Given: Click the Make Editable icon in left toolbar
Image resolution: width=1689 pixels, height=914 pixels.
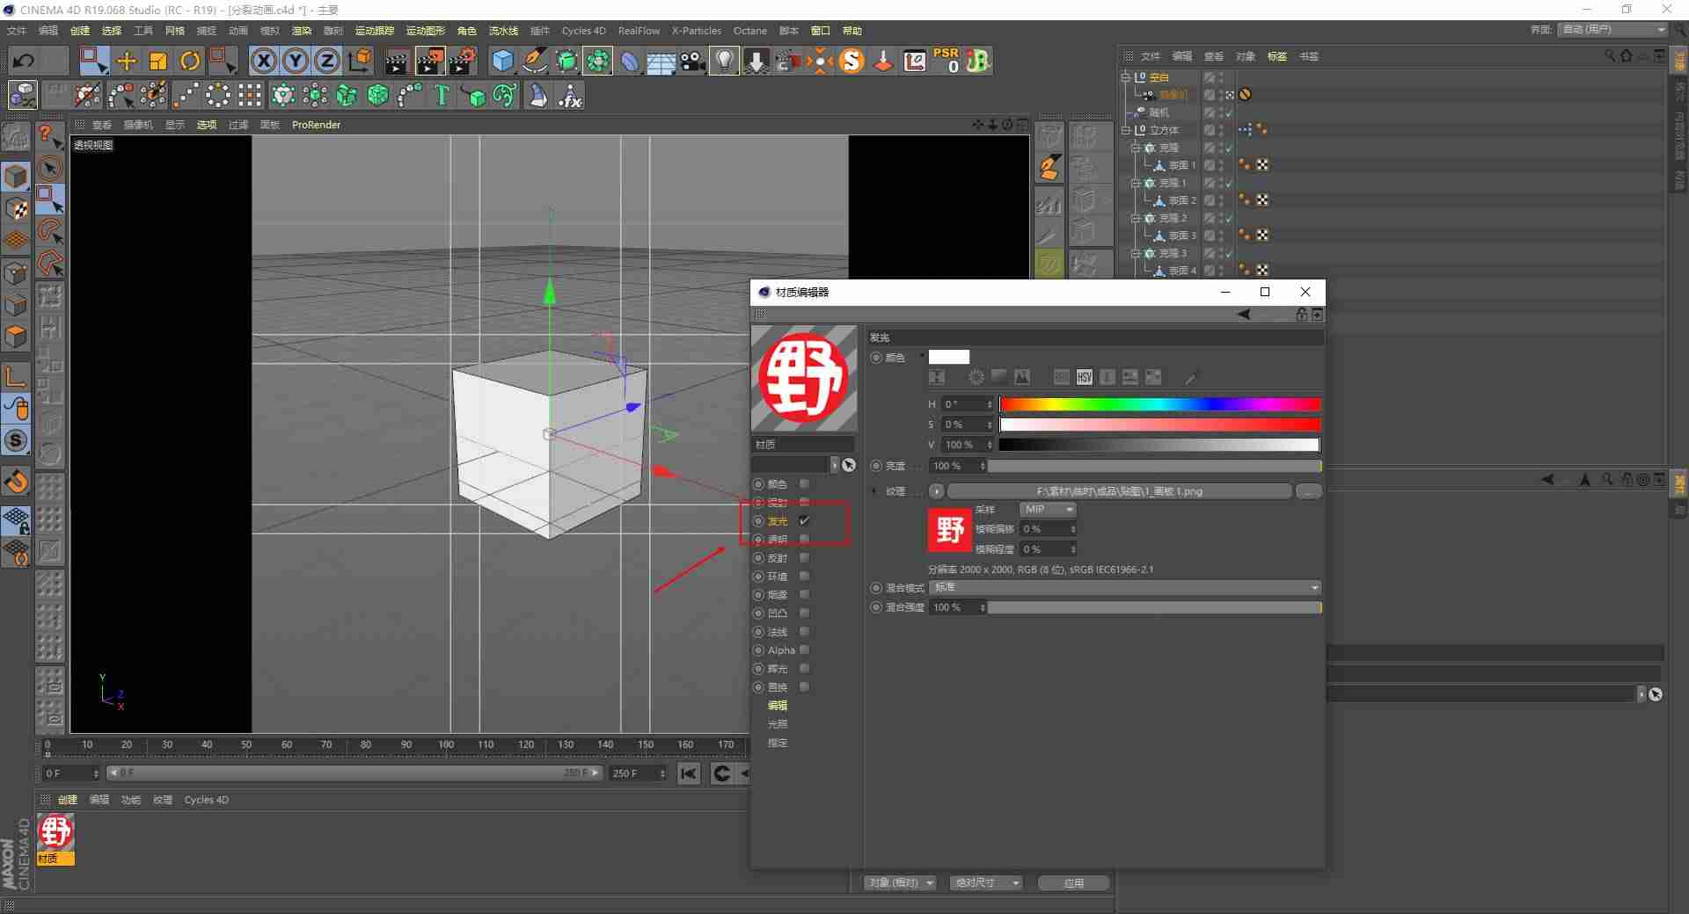Looking at the screenshot, I should click(x=17, y=137).
